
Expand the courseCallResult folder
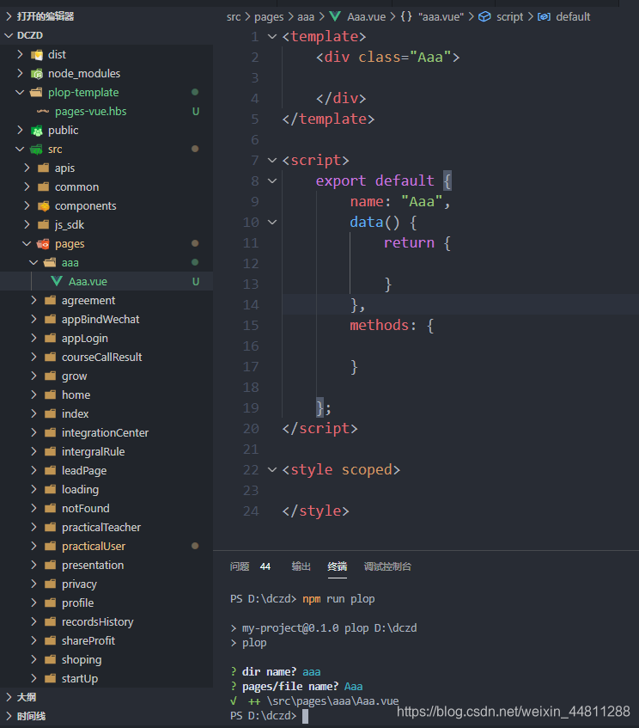[33, 357]
